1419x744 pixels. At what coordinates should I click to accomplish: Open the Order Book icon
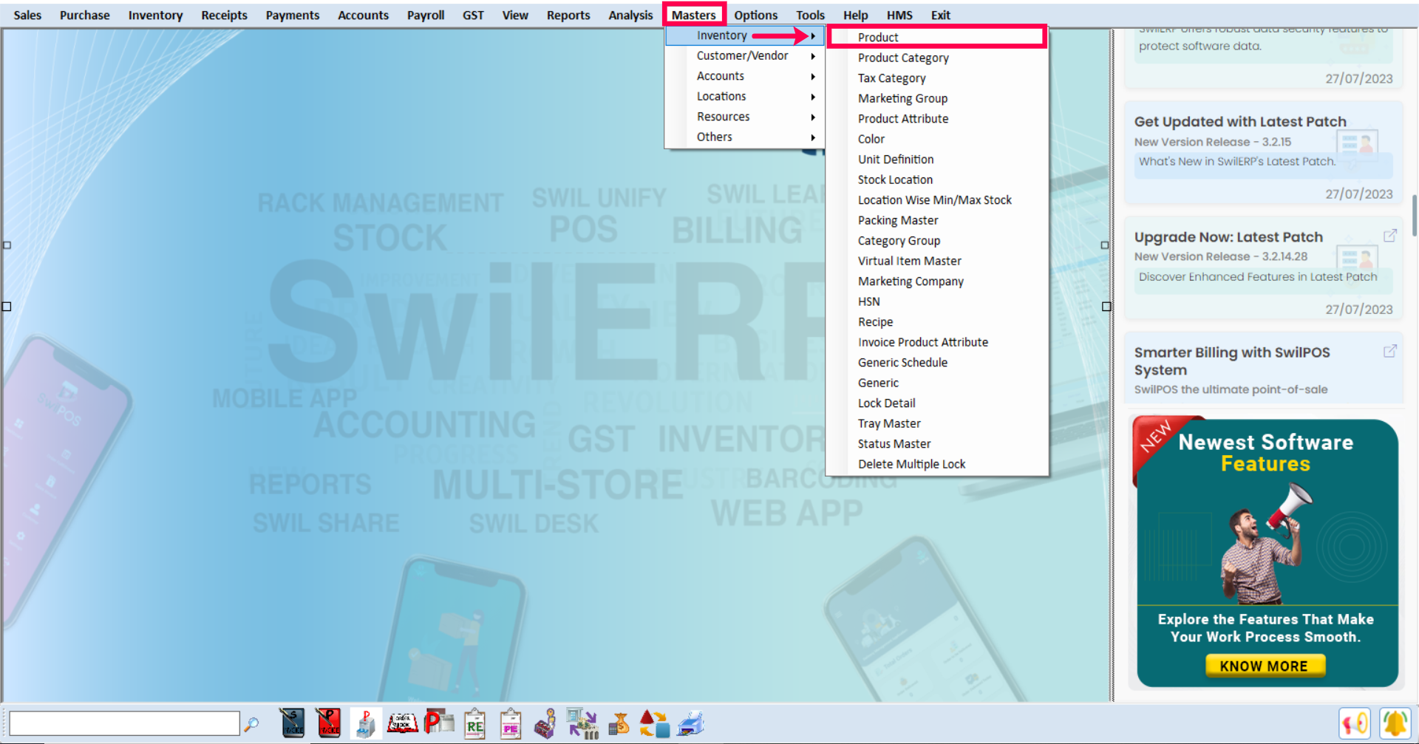(x=402, y=723)
